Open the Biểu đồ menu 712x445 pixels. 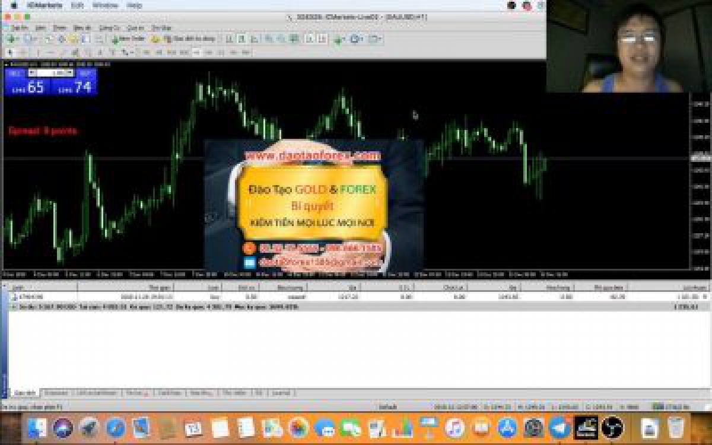82,27
